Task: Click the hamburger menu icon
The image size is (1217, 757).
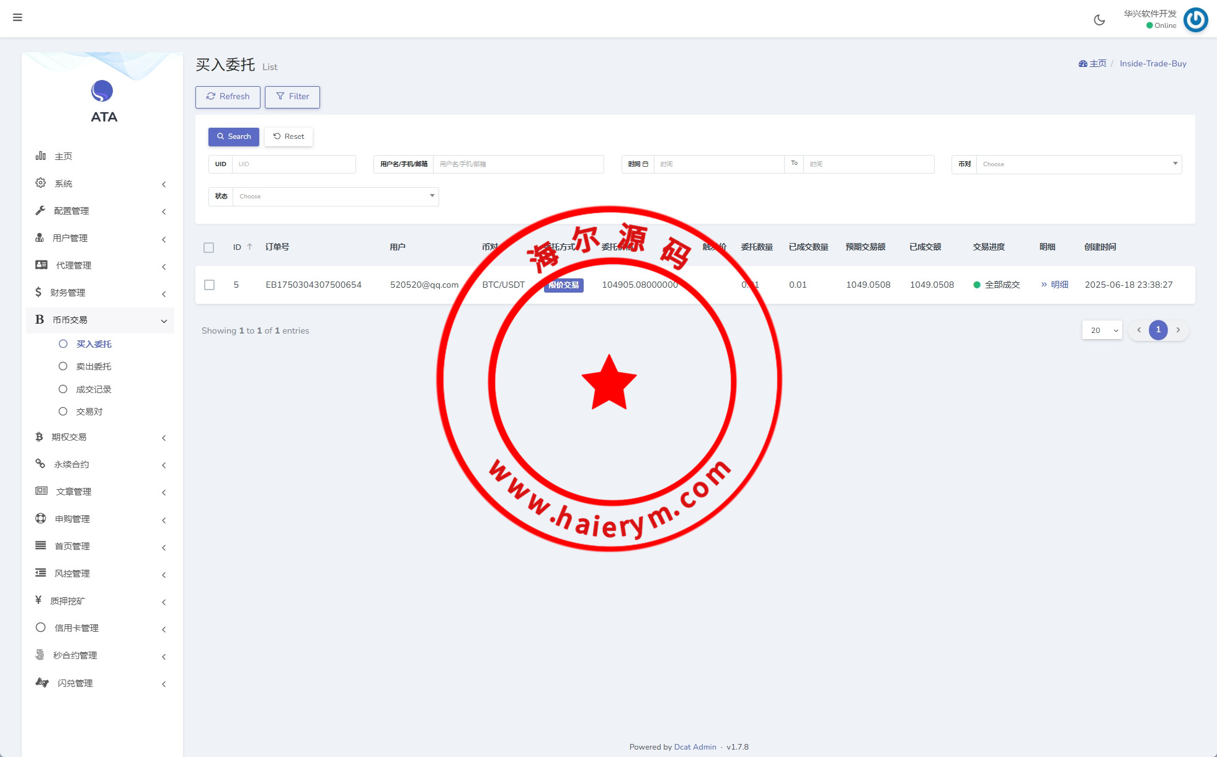Action: (x=17, y=17)
